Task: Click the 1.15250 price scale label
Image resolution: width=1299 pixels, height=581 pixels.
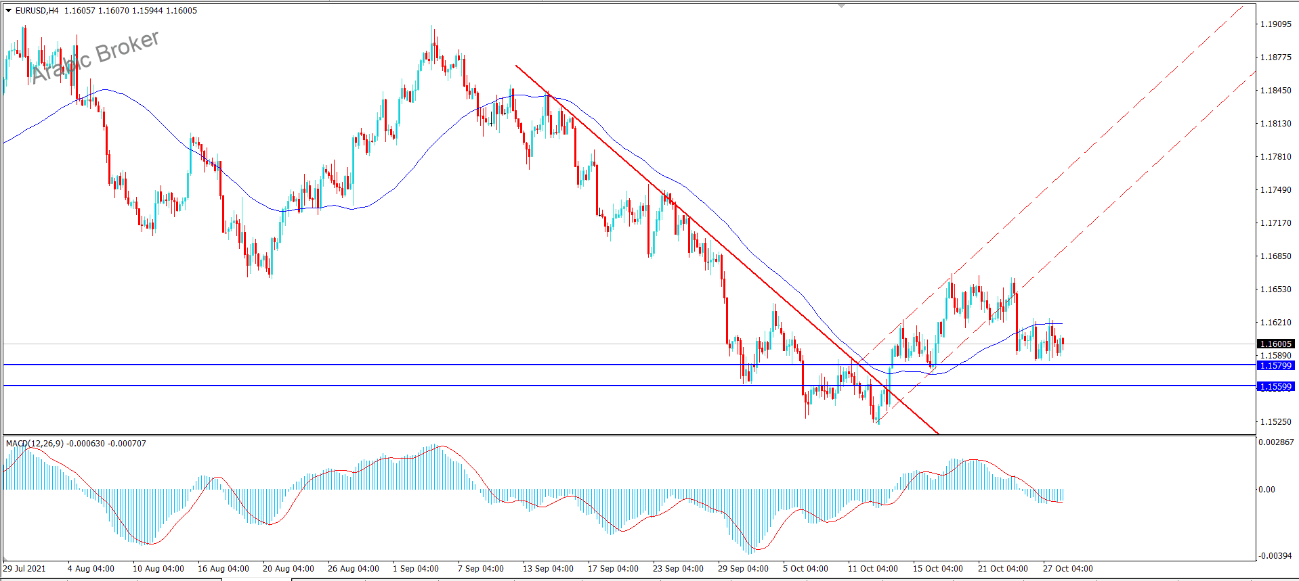Action: click(x=1275, y=422)
